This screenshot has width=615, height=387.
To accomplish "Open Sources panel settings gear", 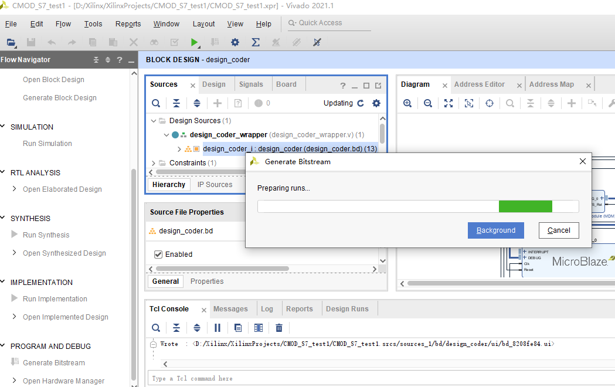I will [376, 103].
